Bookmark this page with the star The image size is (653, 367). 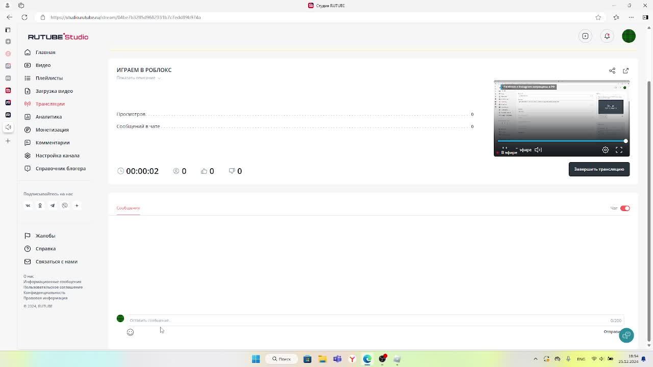(598, 17)
